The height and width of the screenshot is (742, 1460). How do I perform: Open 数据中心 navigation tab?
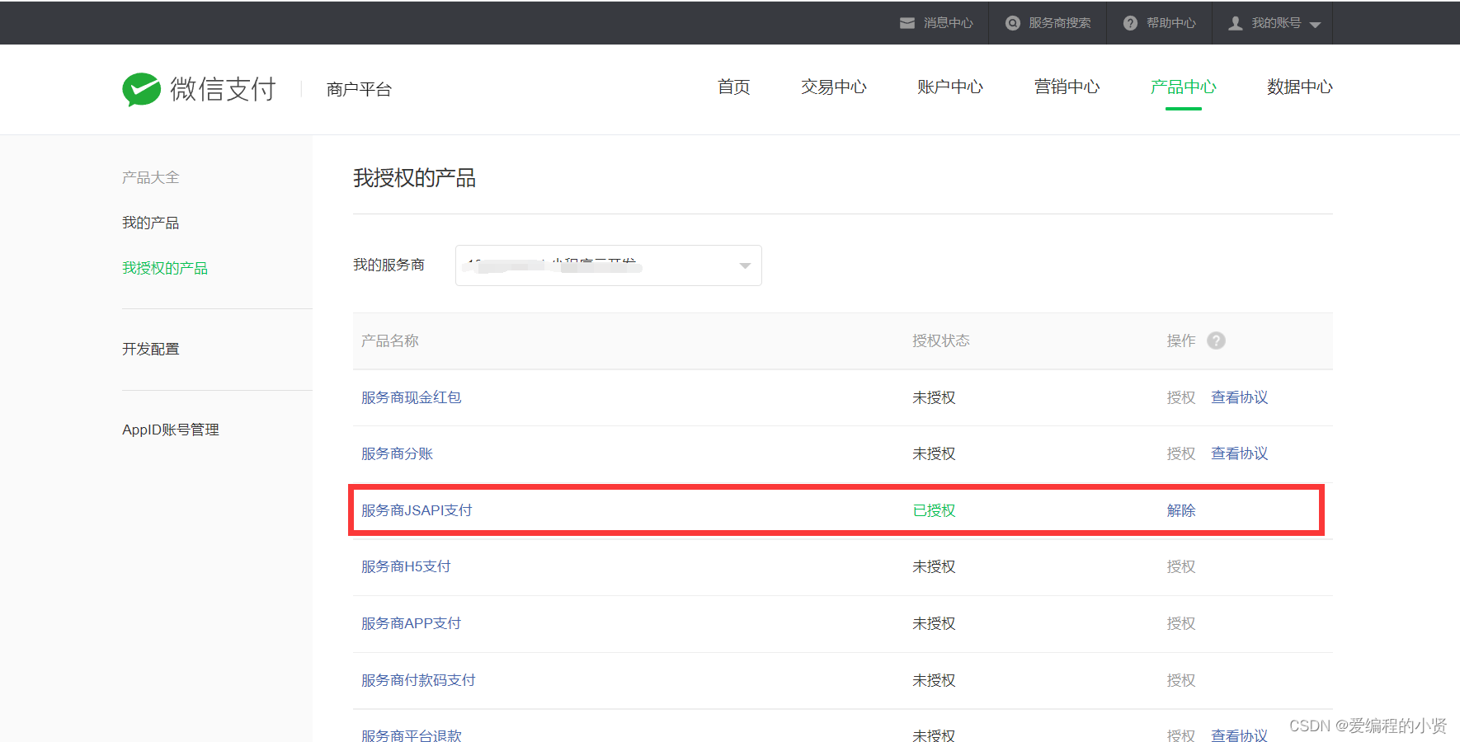(1300, 87)
